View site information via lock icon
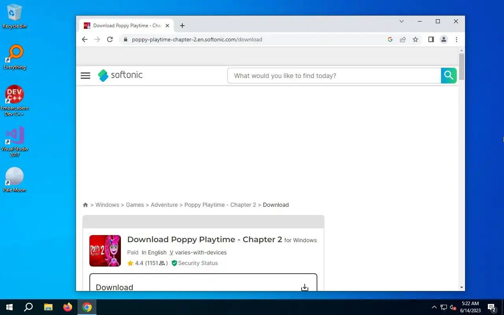Image resolution: width=504 pixels, height=315 pixels. tap(126, 39)
